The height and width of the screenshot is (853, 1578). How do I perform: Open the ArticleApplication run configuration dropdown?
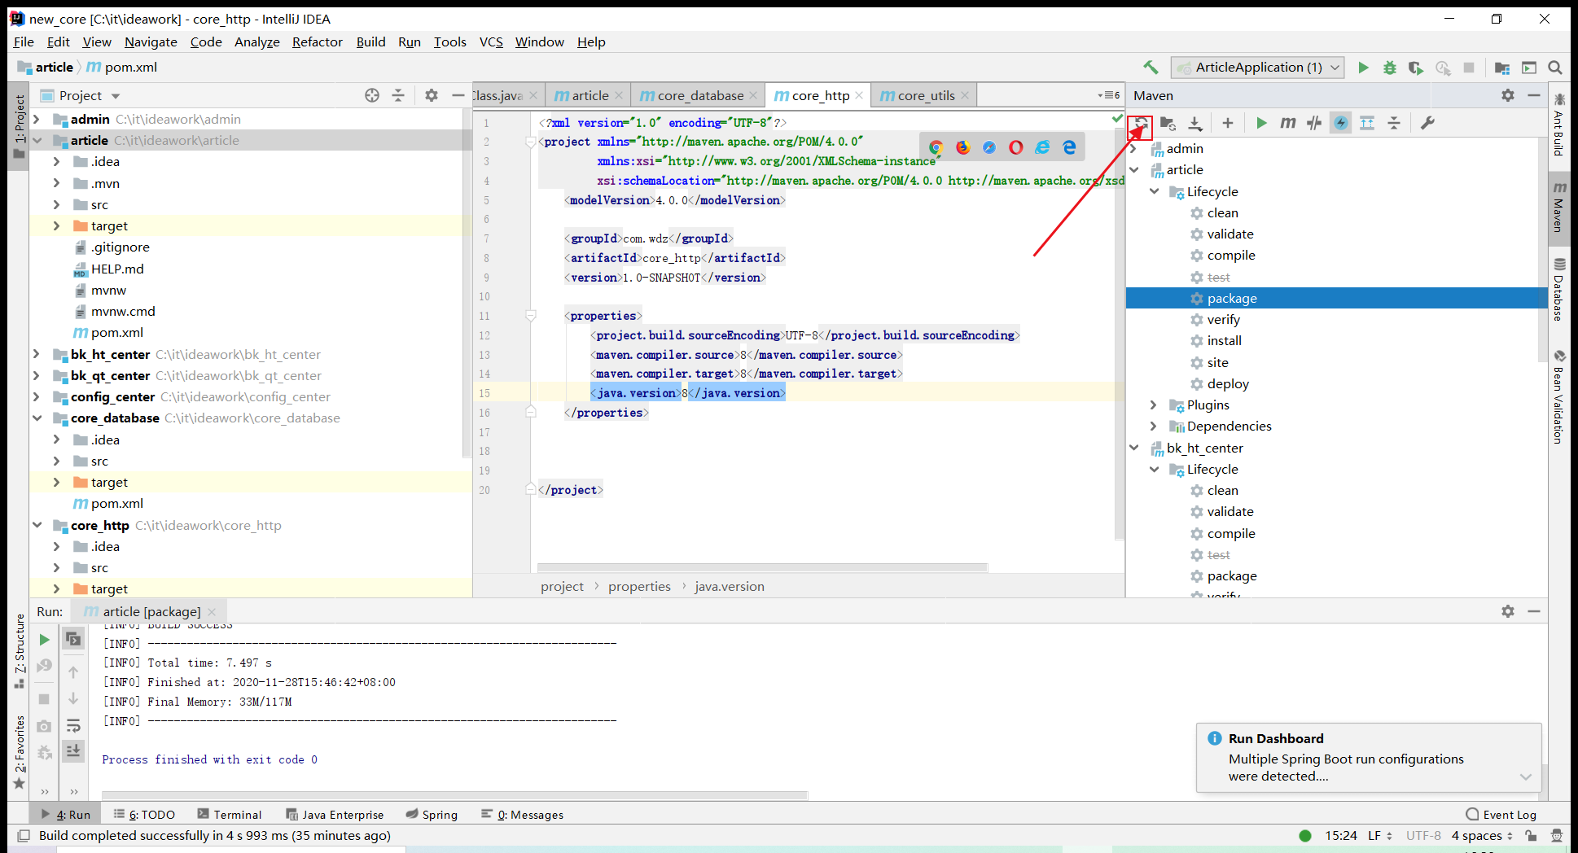1257,68
